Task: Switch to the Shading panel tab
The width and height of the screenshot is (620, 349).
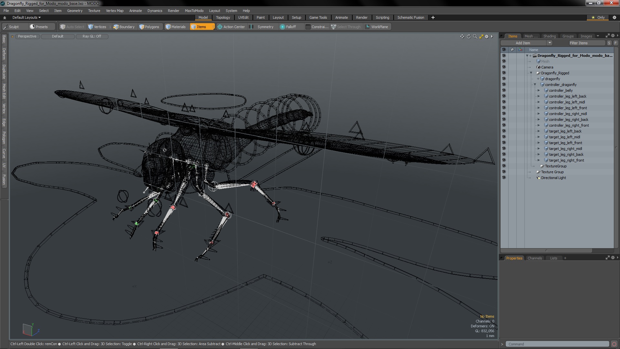Action: point(549,36)
